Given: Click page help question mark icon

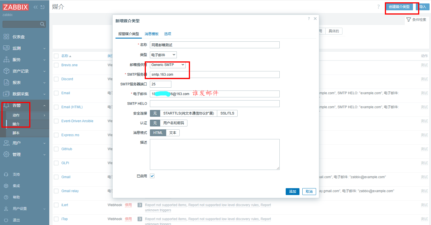Looking at the screenshot, I should coord(379,7).
